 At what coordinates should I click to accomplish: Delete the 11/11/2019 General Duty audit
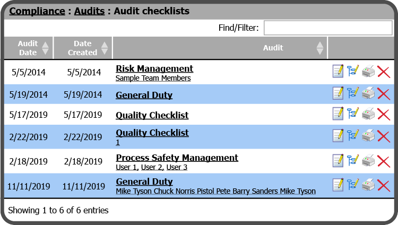pyautogui.click(x=383, y=185)
